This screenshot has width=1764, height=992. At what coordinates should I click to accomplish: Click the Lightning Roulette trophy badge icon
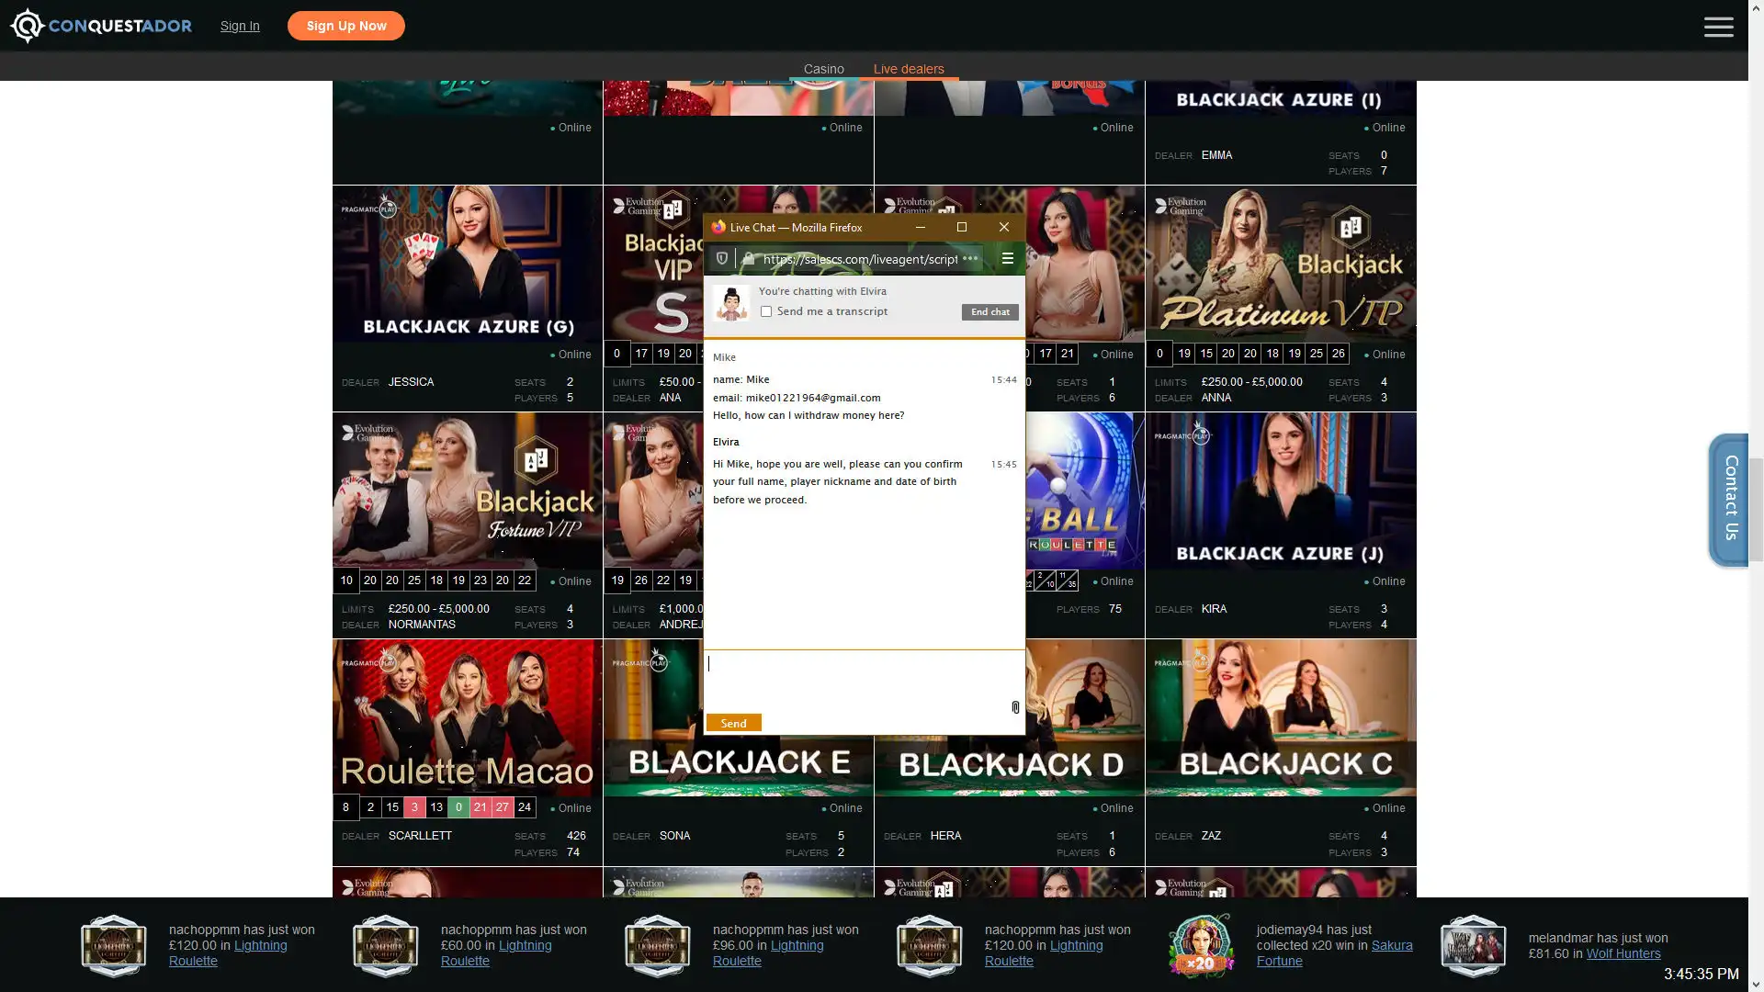point(113,947)
